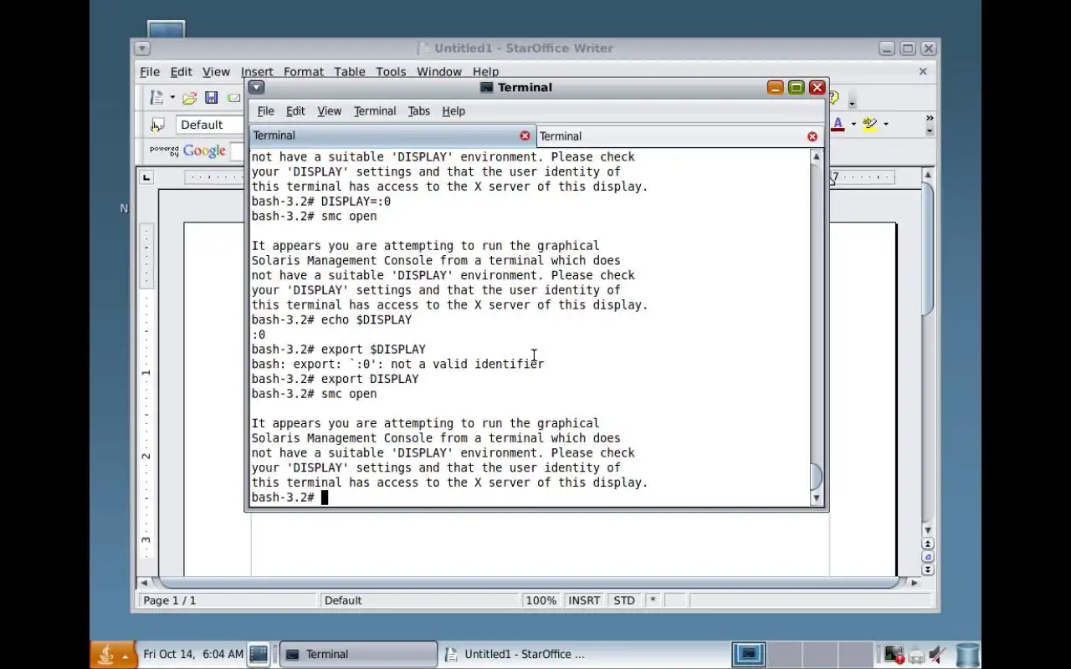Click the powered by Google logo
The image size is (1071, 669).
pyautogui.click(x=187, y=151)
